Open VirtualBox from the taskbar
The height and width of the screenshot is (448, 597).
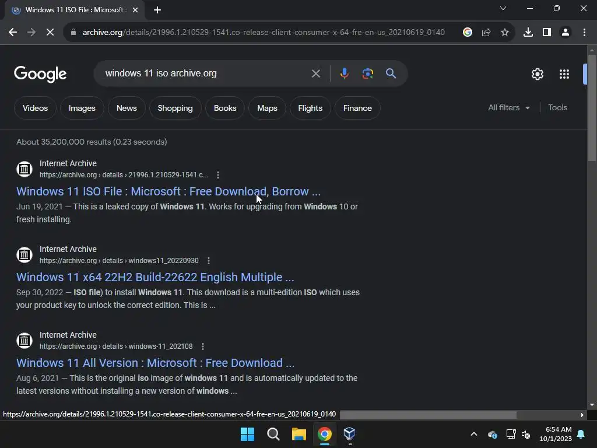point(350,433)
